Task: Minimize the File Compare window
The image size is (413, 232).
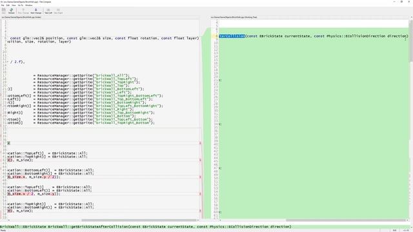Action: (394, 1)
